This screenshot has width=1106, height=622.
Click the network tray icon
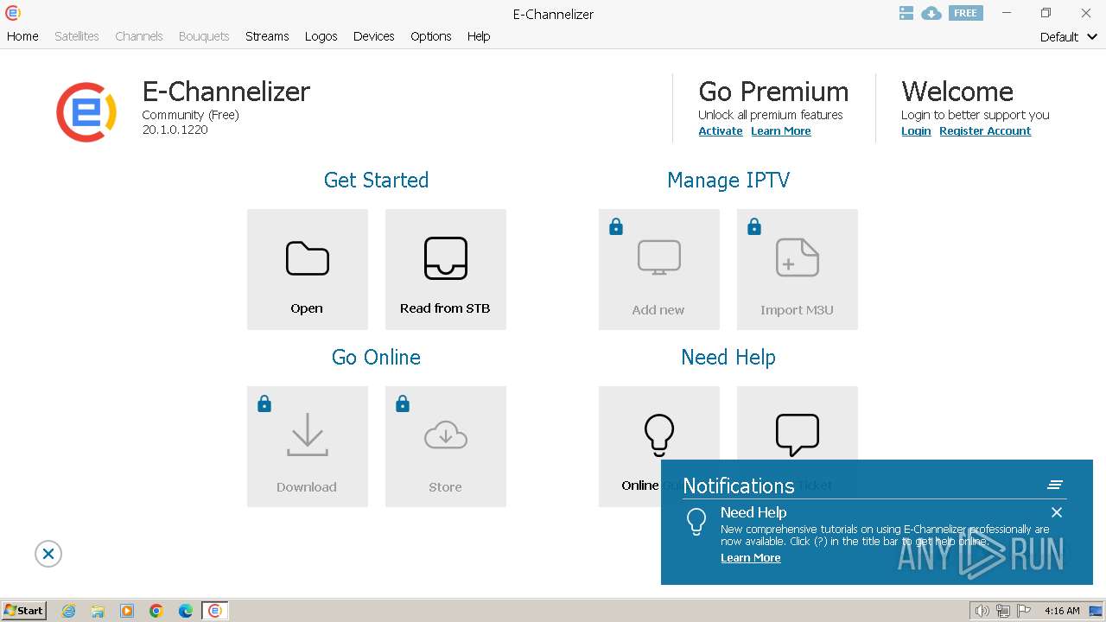click(x=1003, y=611)
